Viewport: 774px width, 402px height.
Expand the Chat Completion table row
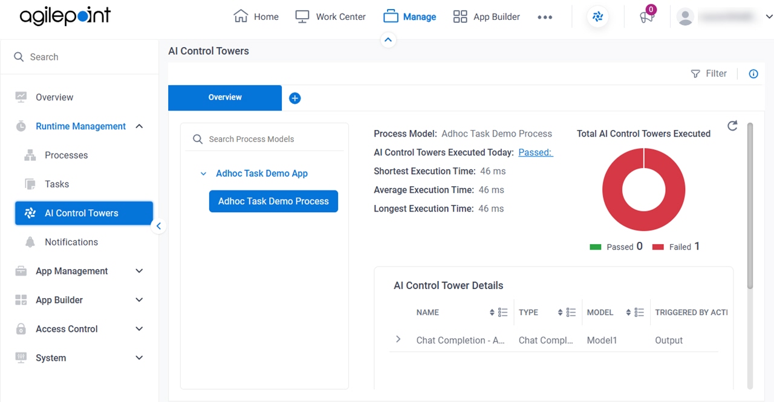point(398,339)
